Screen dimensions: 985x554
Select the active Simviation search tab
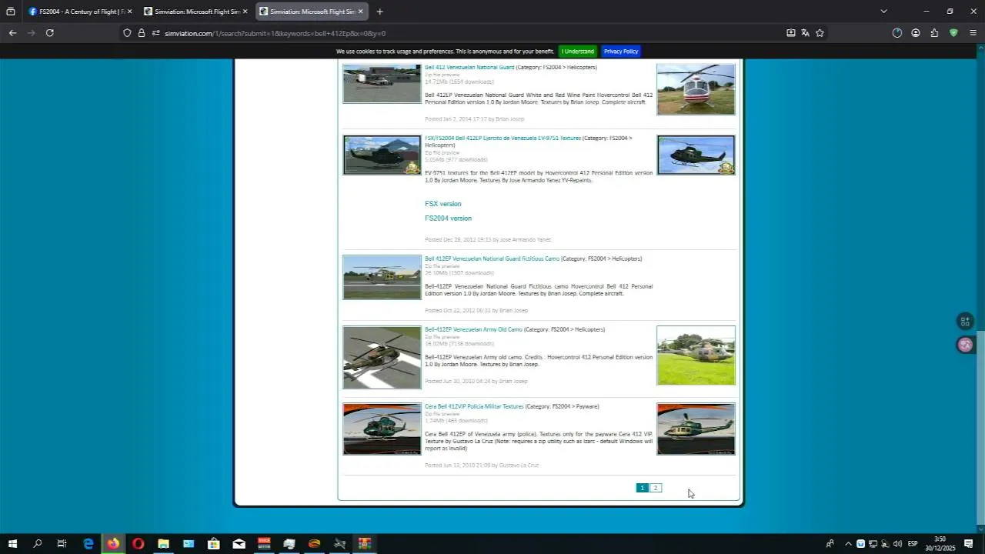(311, 12)
